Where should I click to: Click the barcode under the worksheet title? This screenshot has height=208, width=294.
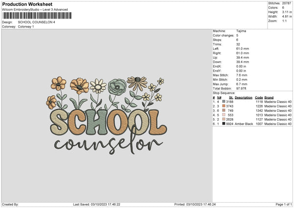tap(37, 16)
